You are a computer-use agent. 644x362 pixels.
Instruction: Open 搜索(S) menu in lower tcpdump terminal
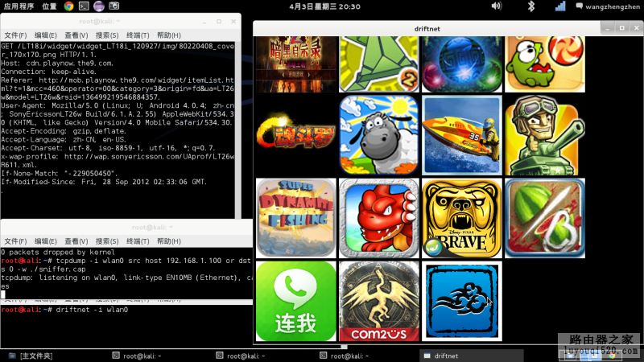click(107, 241)
